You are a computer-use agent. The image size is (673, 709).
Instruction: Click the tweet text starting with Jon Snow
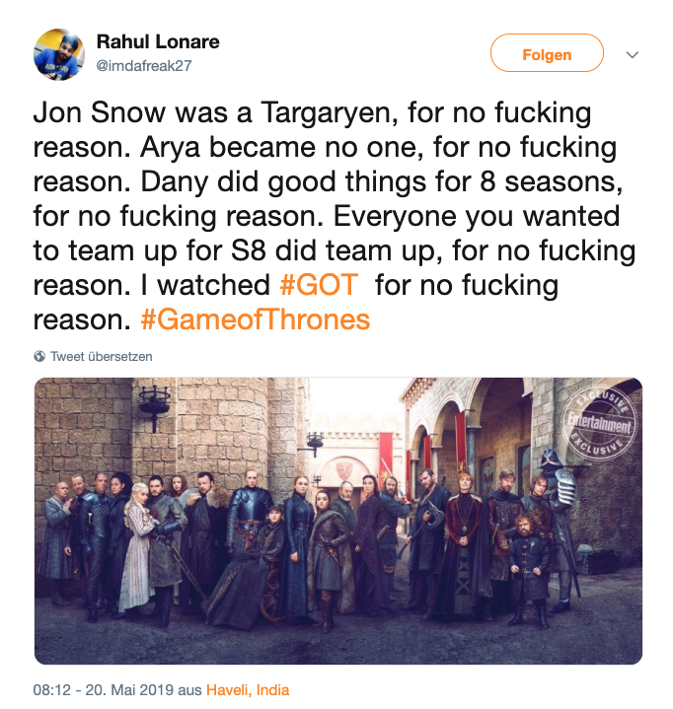tap(334, 216)
